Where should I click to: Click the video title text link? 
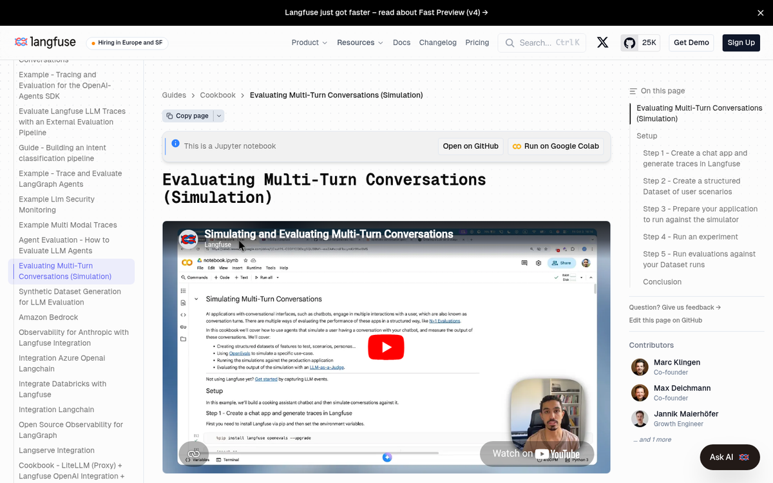pyautogui.click(x=329, y=234)
